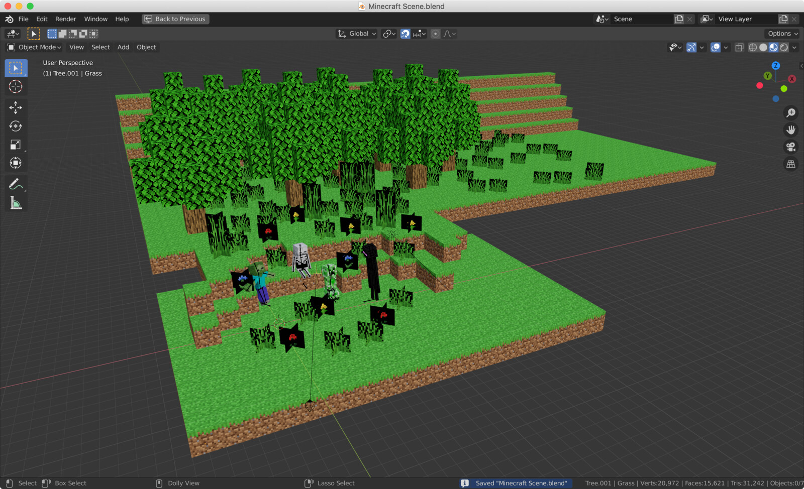
Task: Toggle show overlays button
Action: tap(716, 47)
